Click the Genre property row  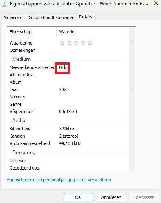(x=67, y=104)
